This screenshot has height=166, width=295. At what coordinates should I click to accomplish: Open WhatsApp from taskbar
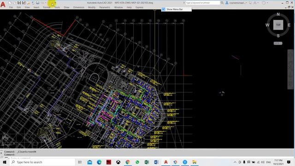[x=137, y=162]
